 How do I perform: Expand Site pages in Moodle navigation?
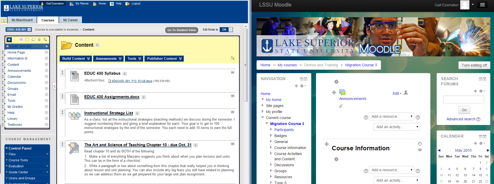[x=263, y=105]
